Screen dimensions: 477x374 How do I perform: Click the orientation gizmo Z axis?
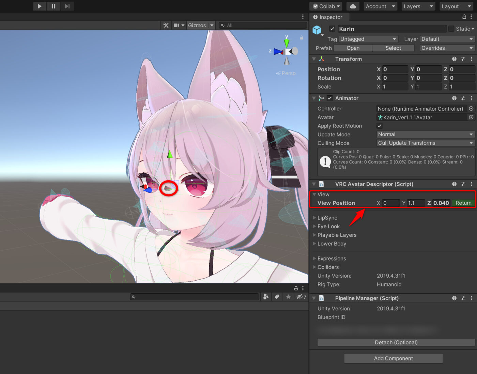[x=276, y=51]
